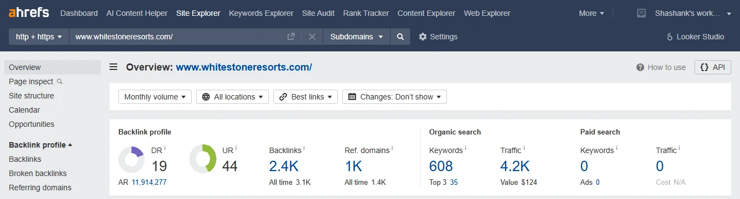Open the Best links dropdown
740x199 pixels.
[306, 97]
